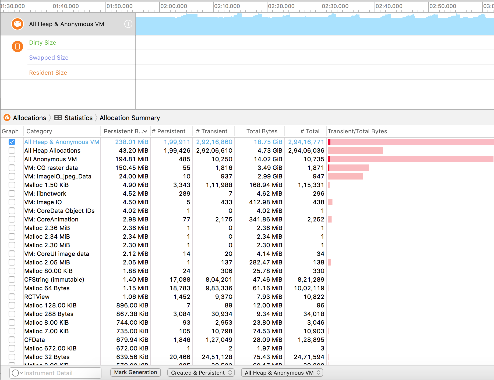Click the Allocations cube icon in the track header

[17, 24]
